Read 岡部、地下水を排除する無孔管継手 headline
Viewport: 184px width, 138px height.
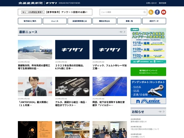pyautogui.click(x=109, y=103)
